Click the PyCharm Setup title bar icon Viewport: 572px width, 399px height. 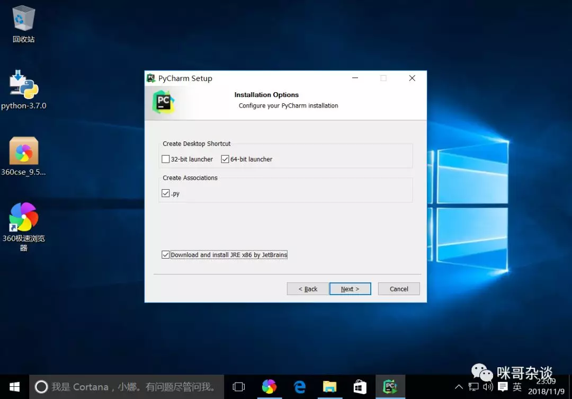pyautogui.click(x=151, y=78)
